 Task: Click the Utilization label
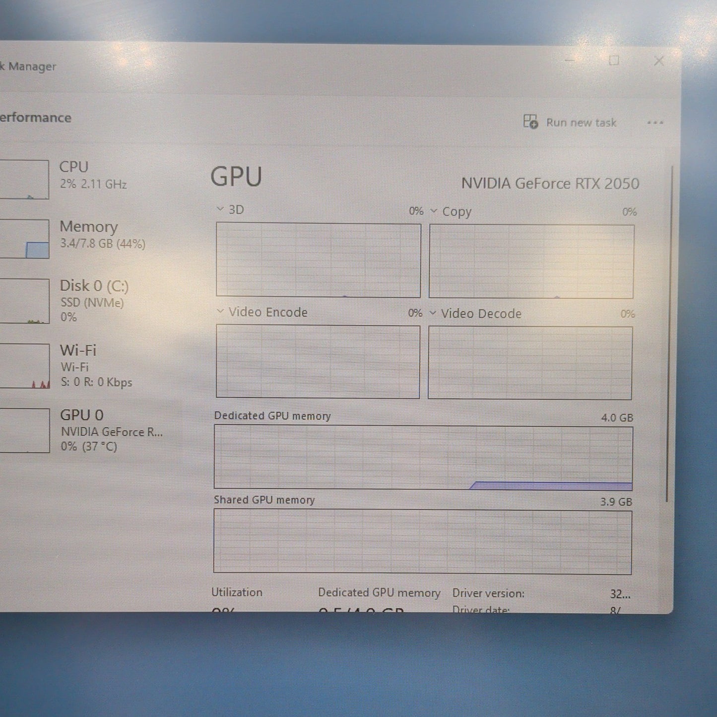tap(237, 592)
